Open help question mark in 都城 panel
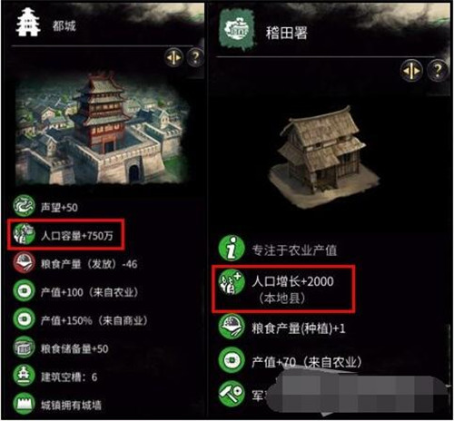Screen dimensions: 454x421 tap(195, 57)
